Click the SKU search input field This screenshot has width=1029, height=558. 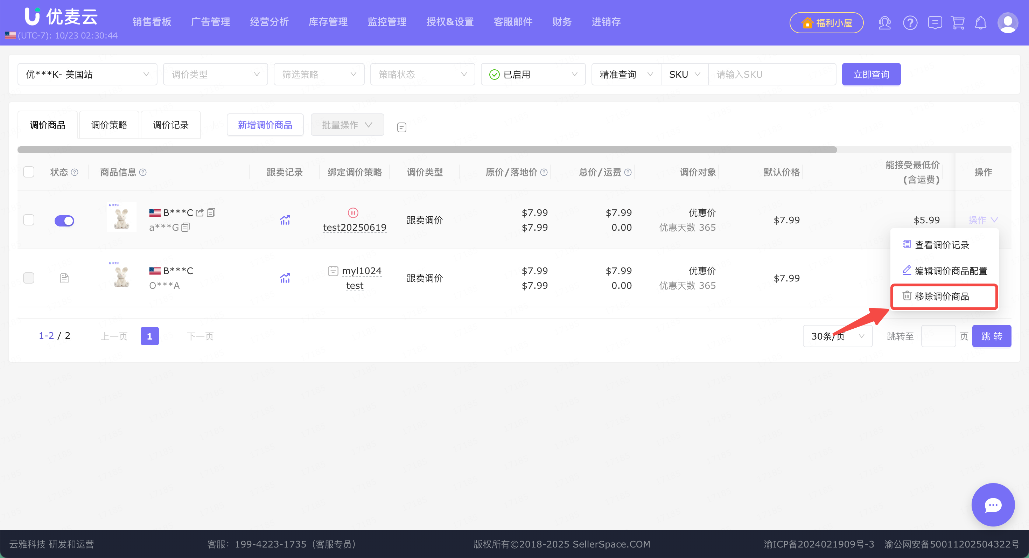click(x=772, y=74)
